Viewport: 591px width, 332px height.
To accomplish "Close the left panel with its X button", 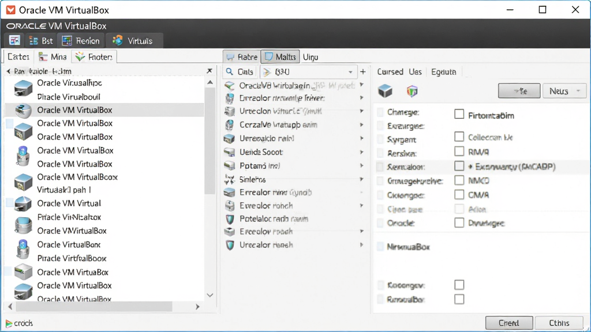I will pyautogui.click(x=210, y=71).
